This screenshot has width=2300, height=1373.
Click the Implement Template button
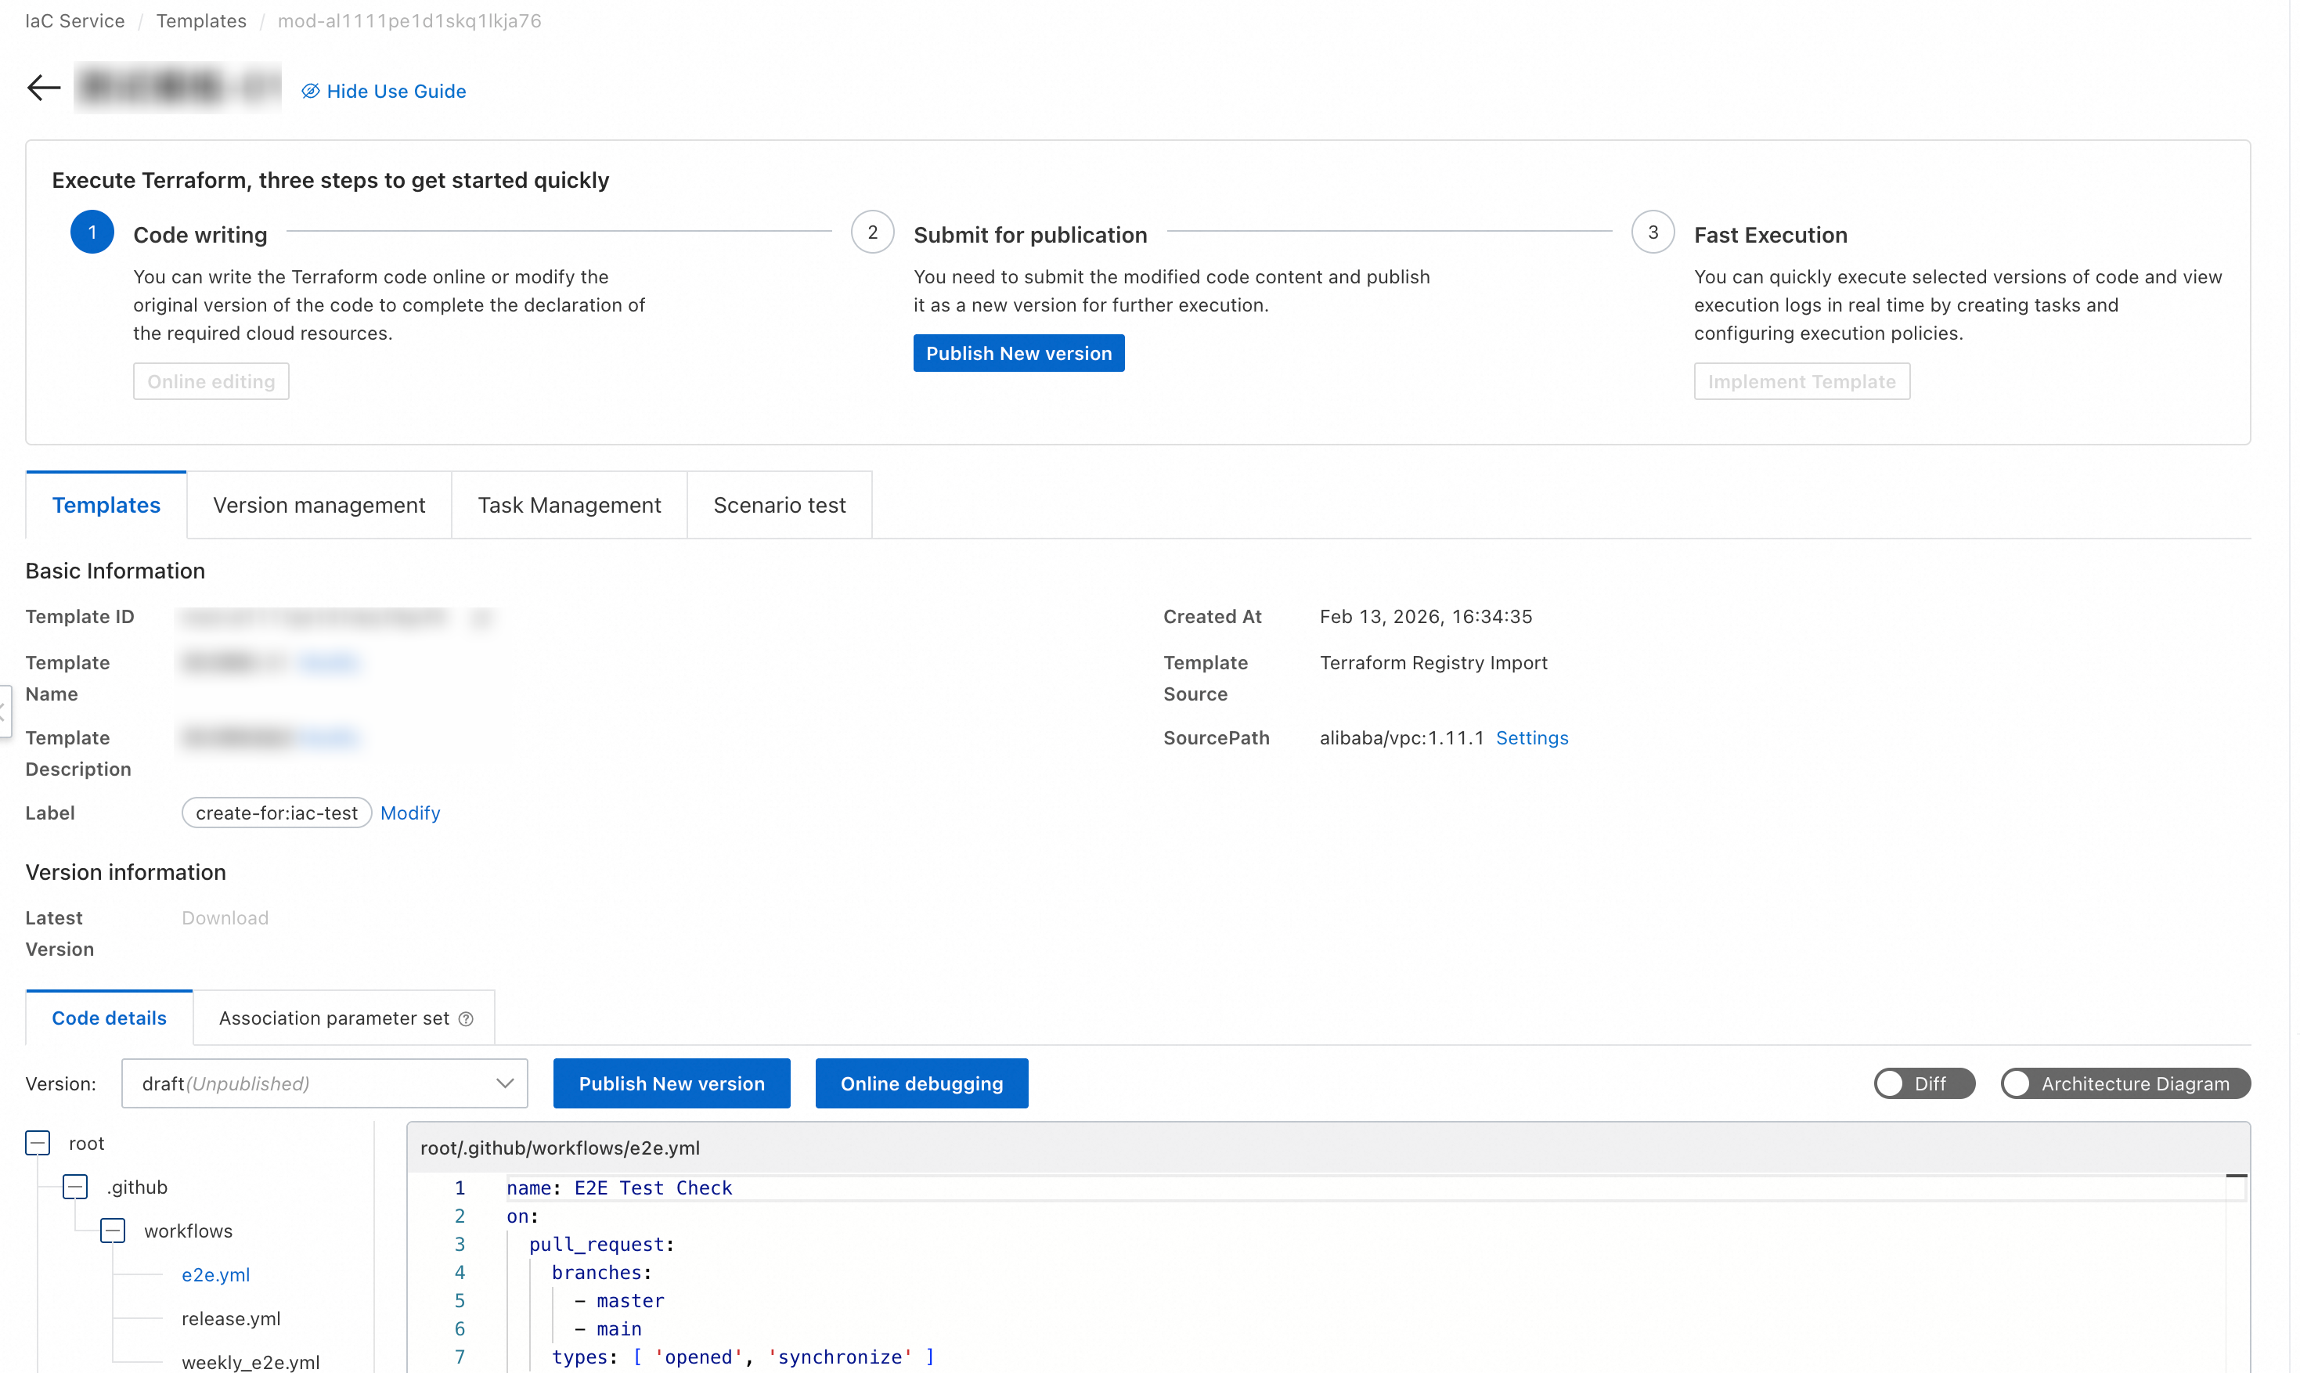pos(1801,381)
